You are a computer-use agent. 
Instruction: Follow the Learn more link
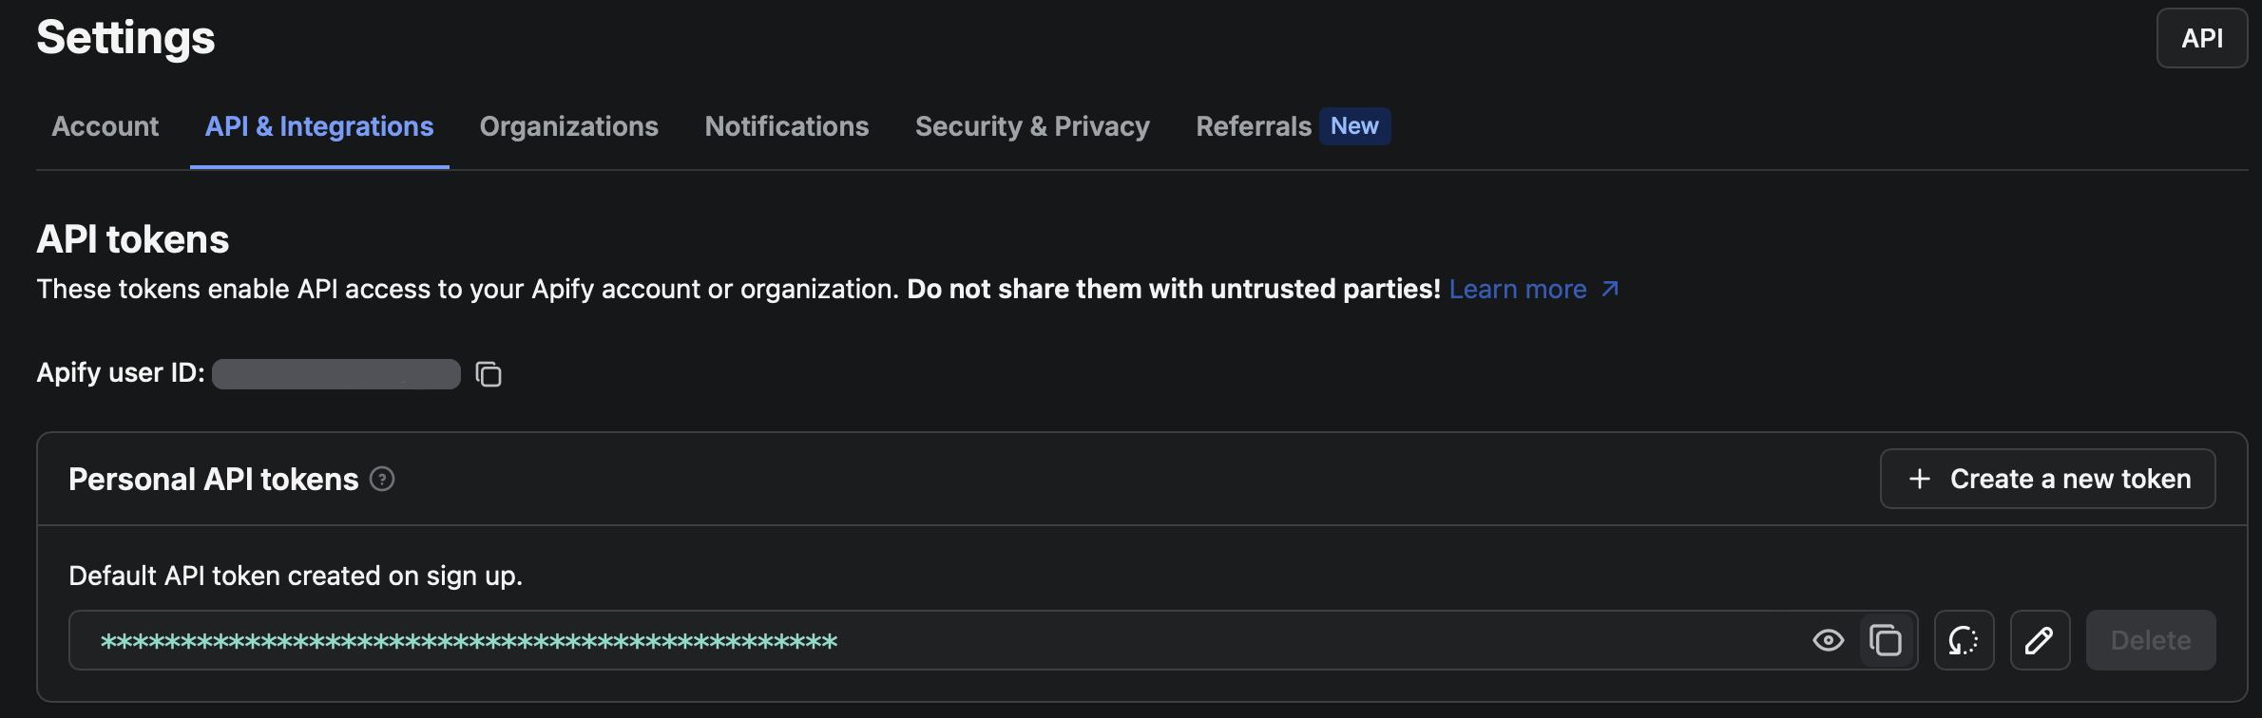click(x=1517, y=289)
